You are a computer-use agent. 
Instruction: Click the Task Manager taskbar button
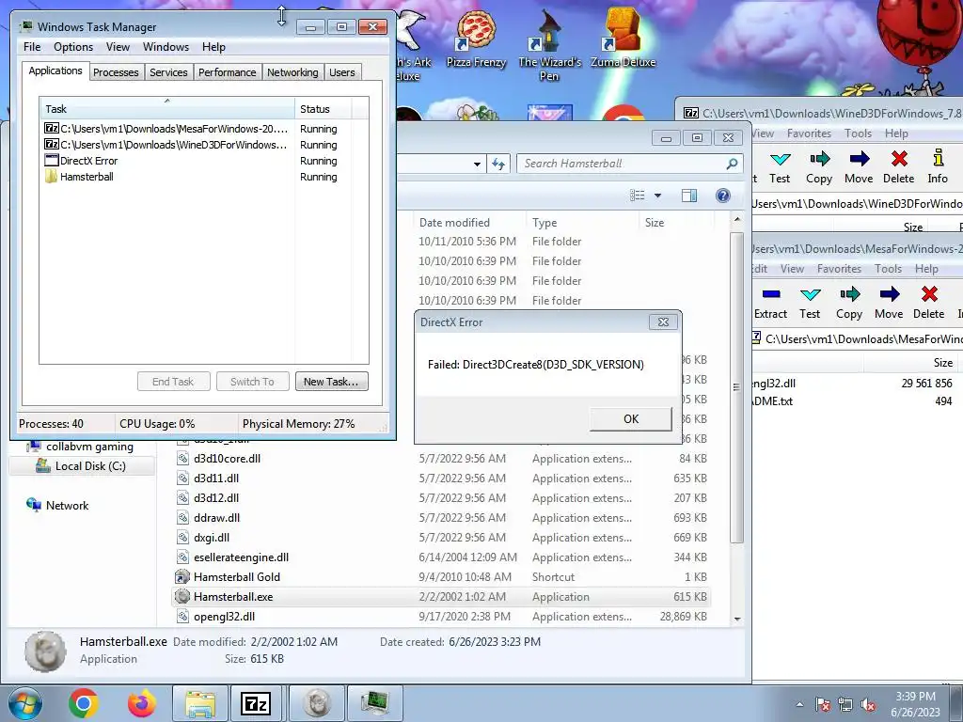(374, 703)
